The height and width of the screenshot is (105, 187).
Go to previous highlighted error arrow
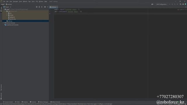click(x=184, y=10)
